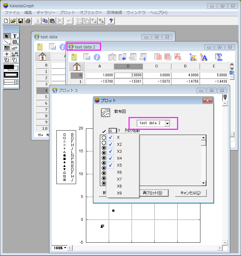Open the ヘルプ(H) menu
This screenshot has width=241, height=256.
(x=159, y=13)
